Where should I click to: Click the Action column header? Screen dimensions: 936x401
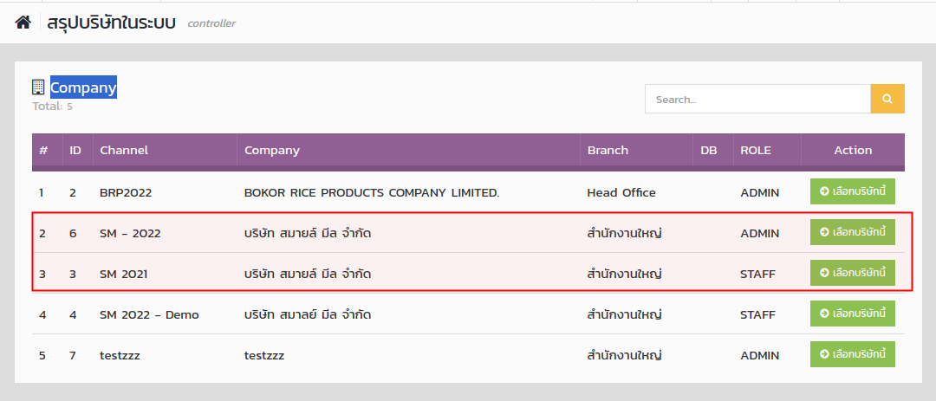pyautogui.click(x=853, y=151)
